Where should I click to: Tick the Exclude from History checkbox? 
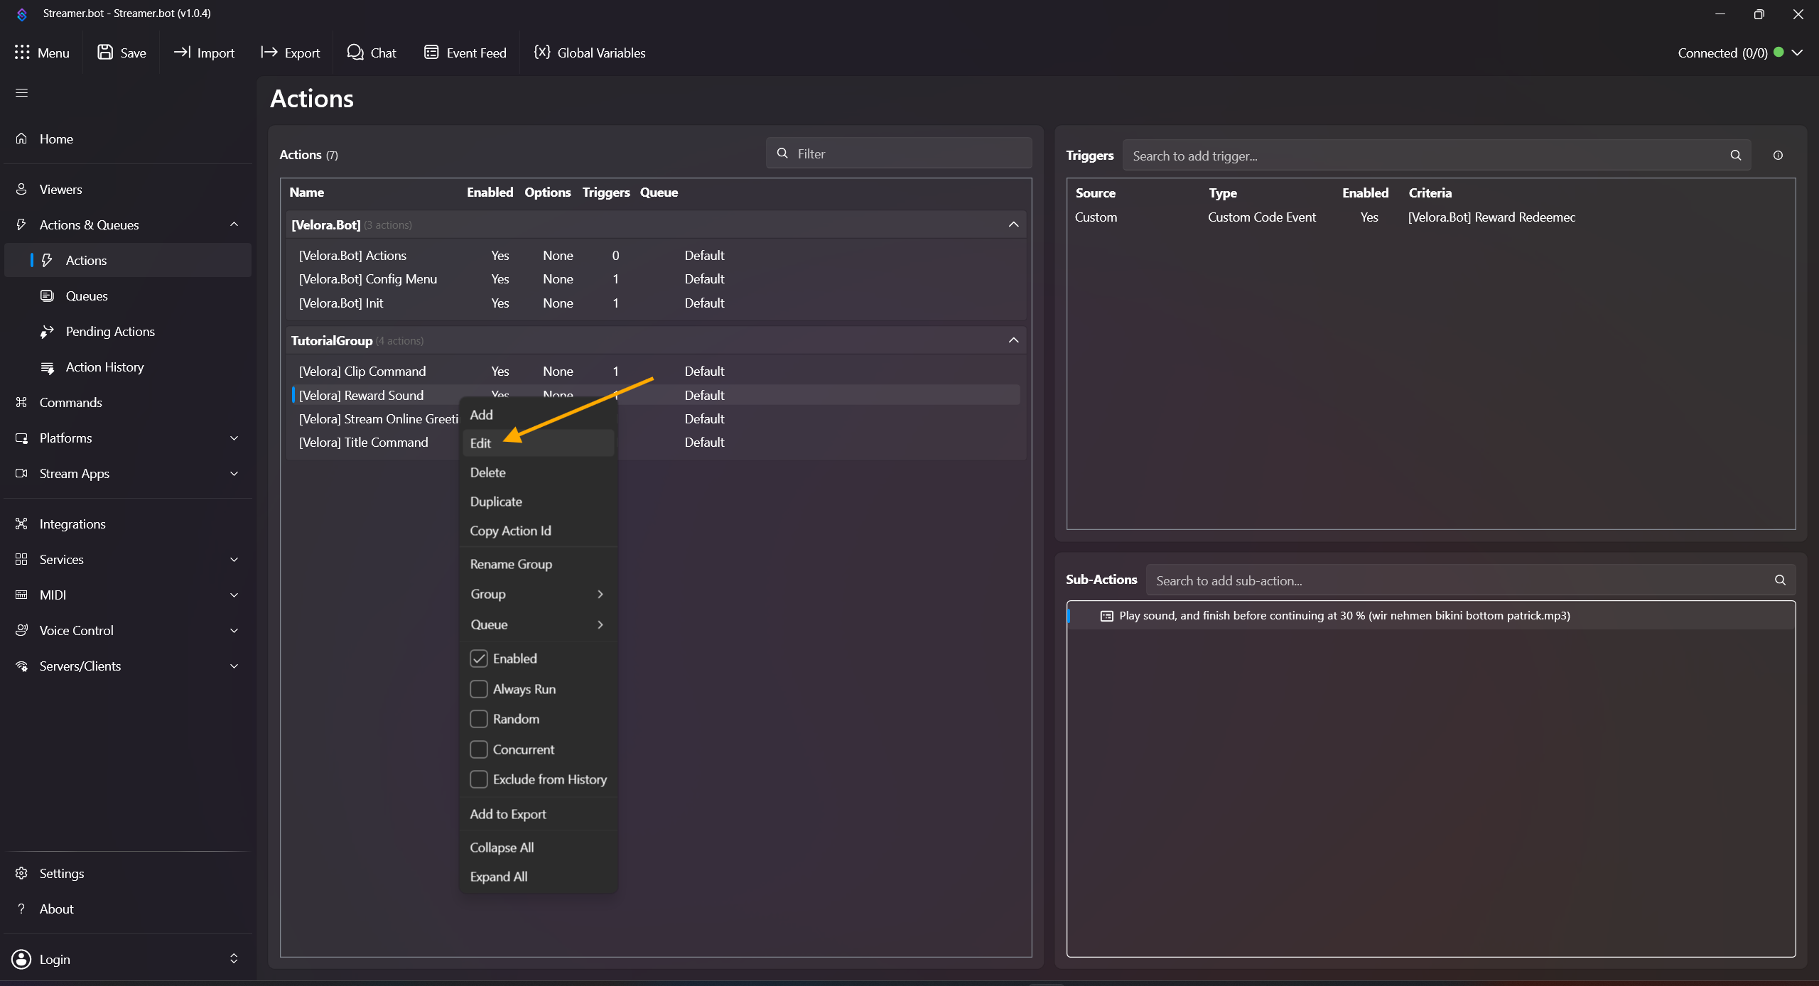click(479, 779)
